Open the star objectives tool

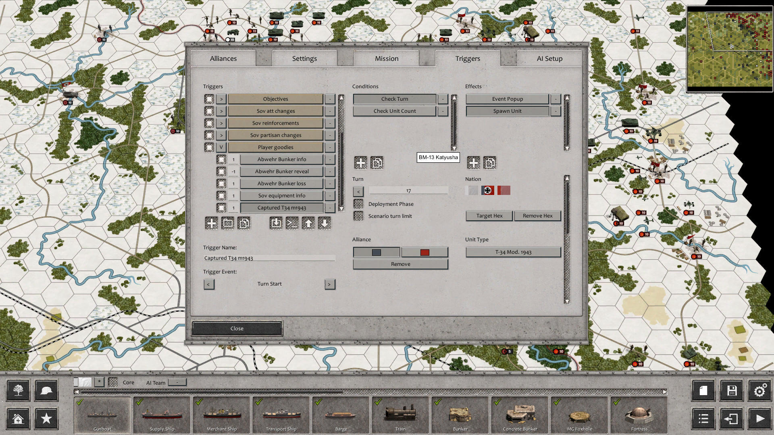[46, 419]
